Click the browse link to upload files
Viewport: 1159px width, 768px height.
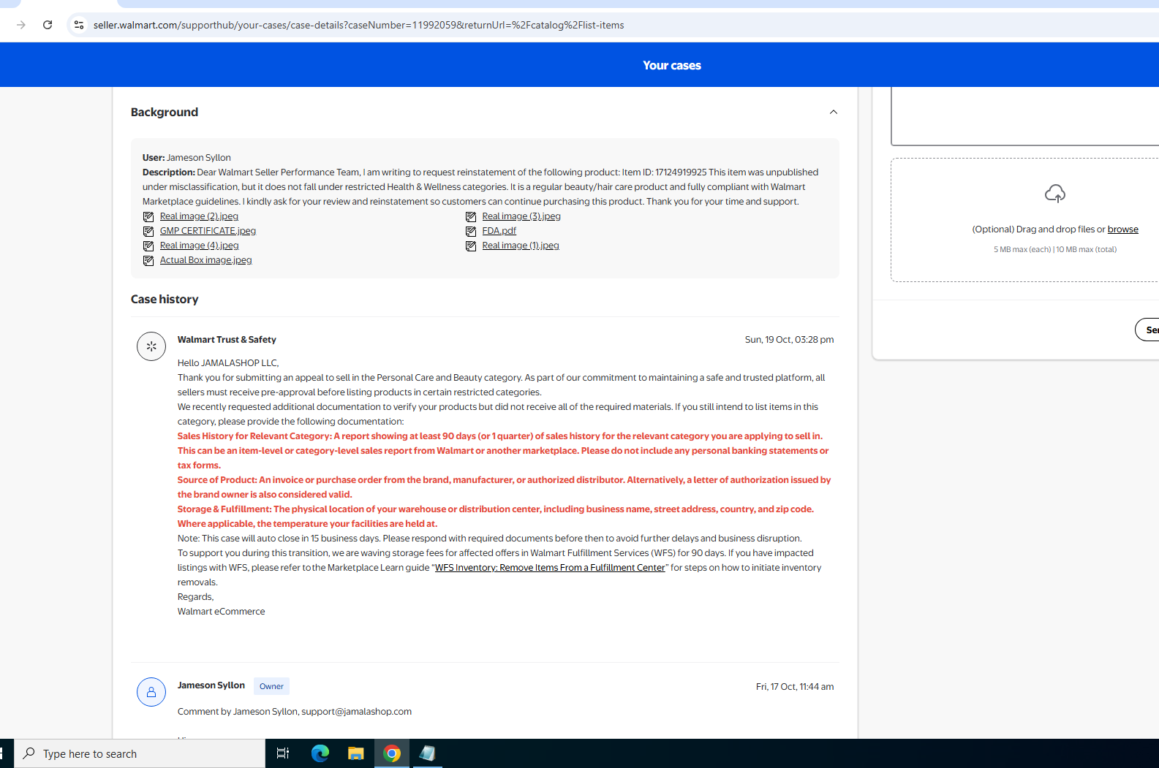[x=1122, y=229]
